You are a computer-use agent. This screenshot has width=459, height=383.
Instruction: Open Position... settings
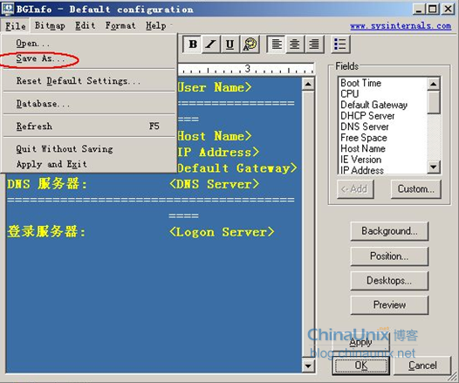pyautogui.click(x=389, y=256)
